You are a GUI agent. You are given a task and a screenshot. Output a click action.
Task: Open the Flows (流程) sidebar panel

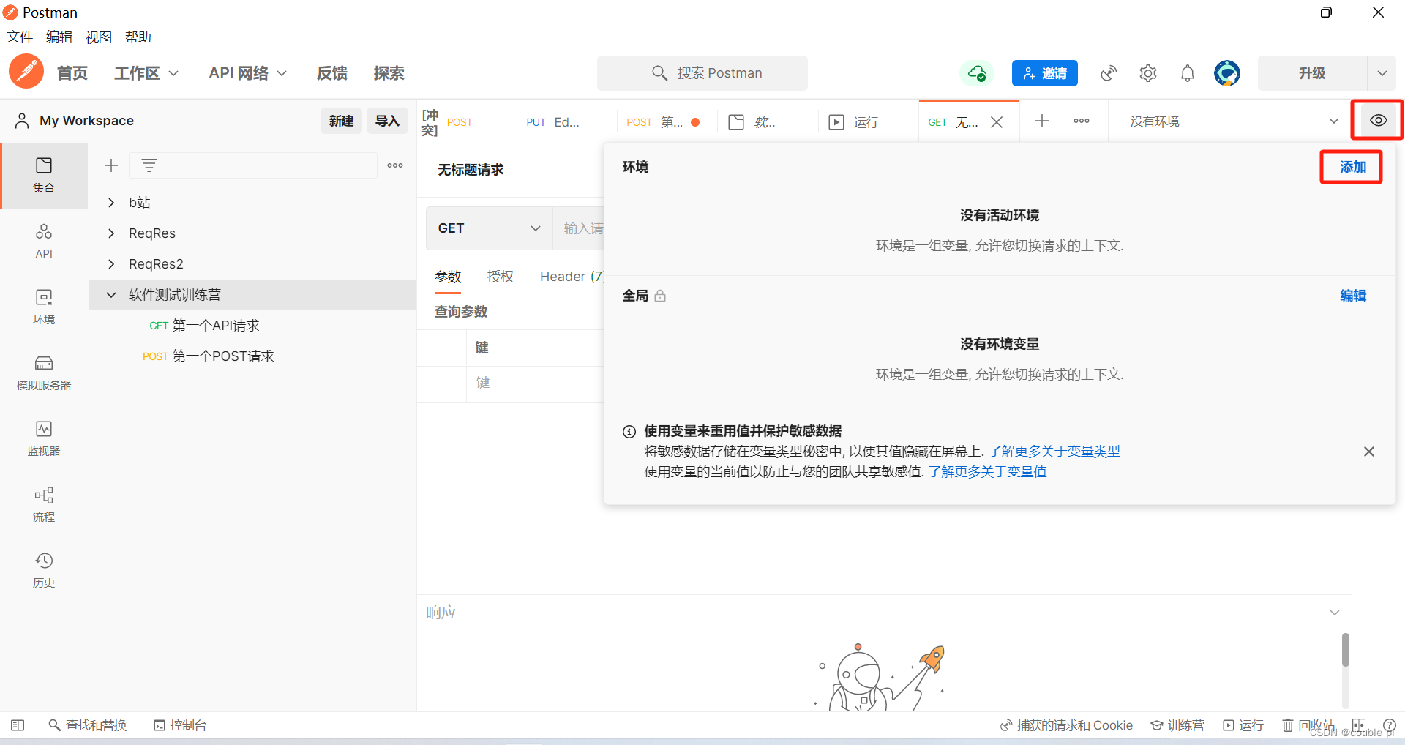(44, 505)
